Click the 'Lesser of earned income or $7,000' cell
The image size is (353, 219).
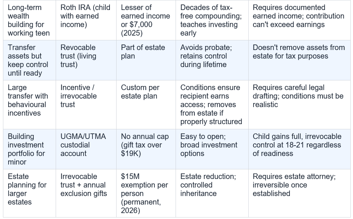146,20
